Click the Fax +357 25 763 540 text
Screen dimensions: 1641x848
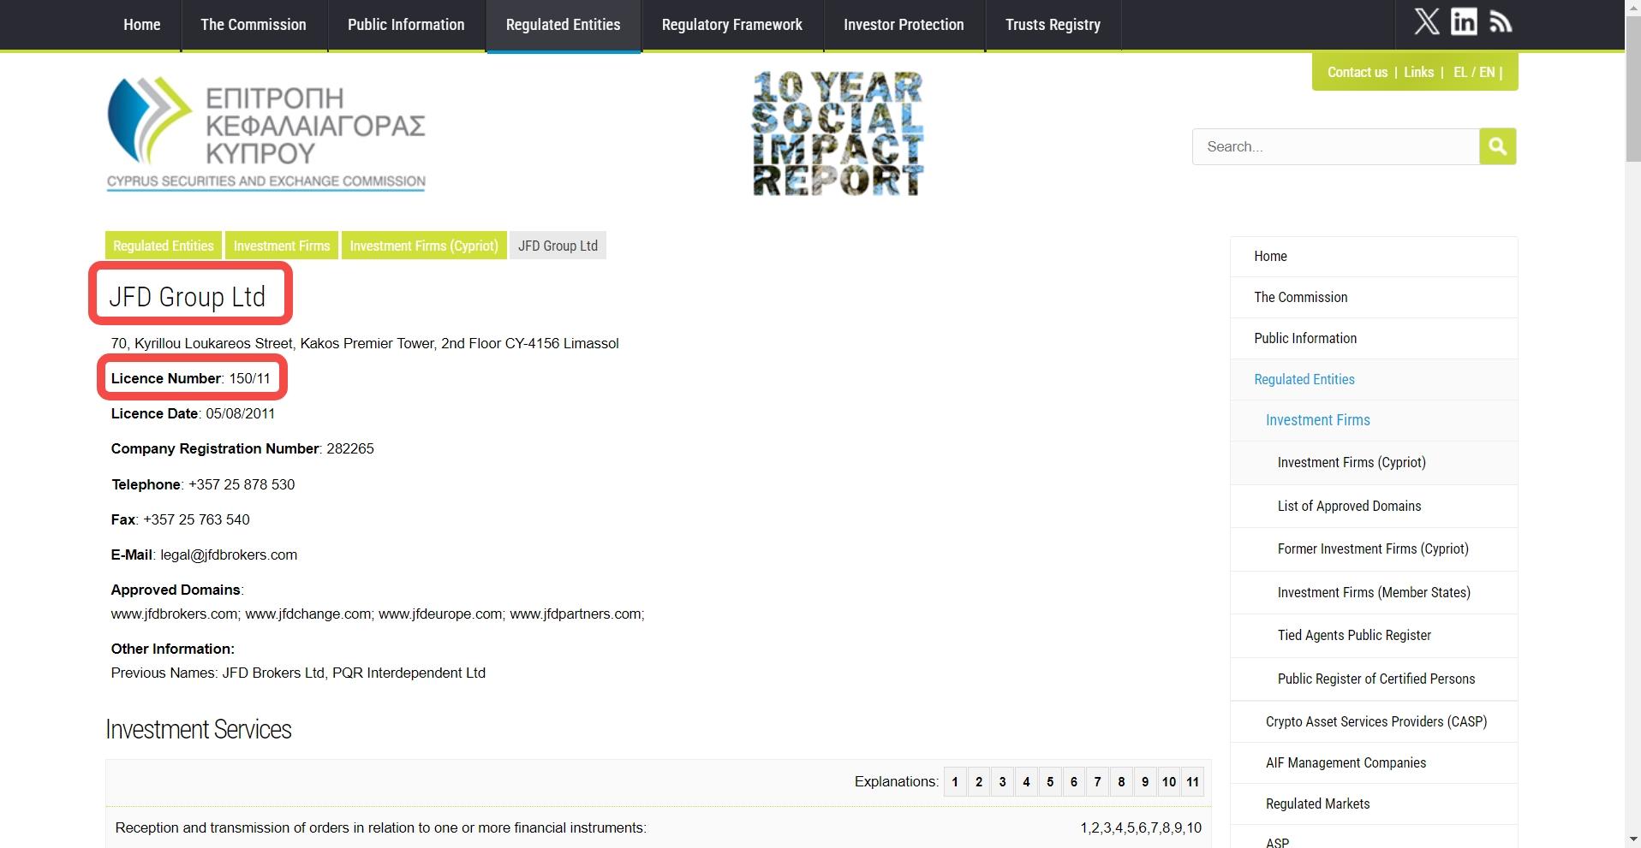click(180, 519)
